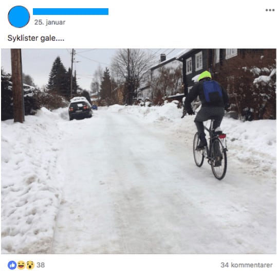Open the snowy street photo in viewer

point(139,151)
